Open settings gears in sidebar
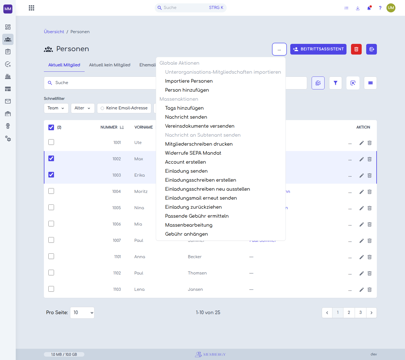The width and height of the screenshot is (405, 360). 8,138
